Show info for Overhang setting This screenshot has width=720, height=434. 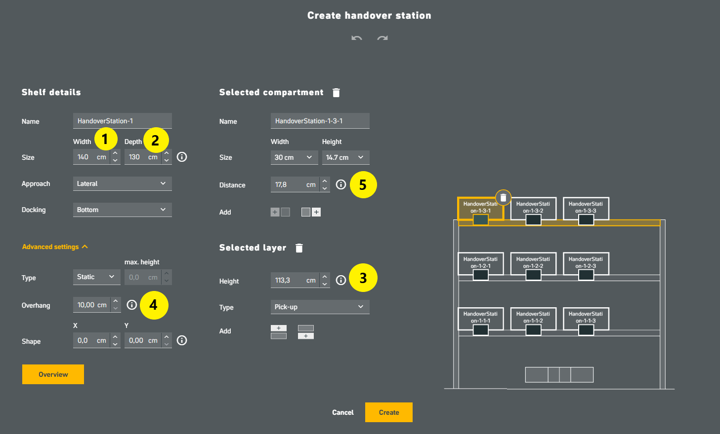point(131,305)
